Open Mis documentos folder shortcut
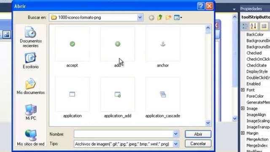 (x=31, y=86)
